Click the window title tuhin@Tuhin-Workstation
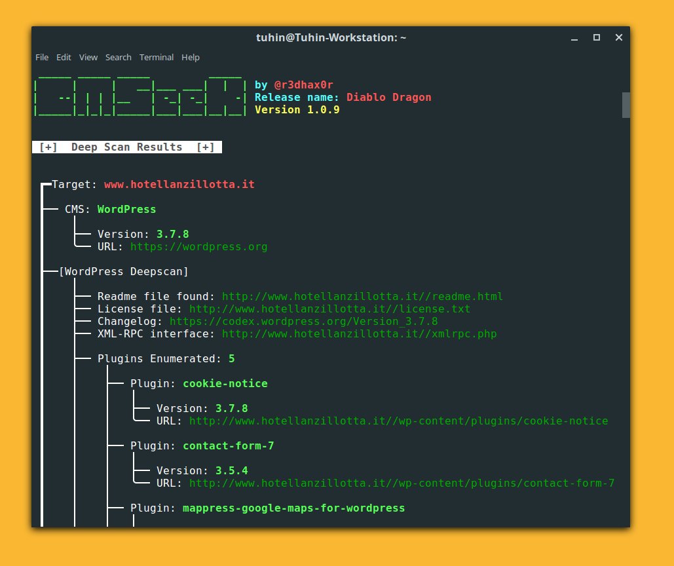 click(331, 38)
